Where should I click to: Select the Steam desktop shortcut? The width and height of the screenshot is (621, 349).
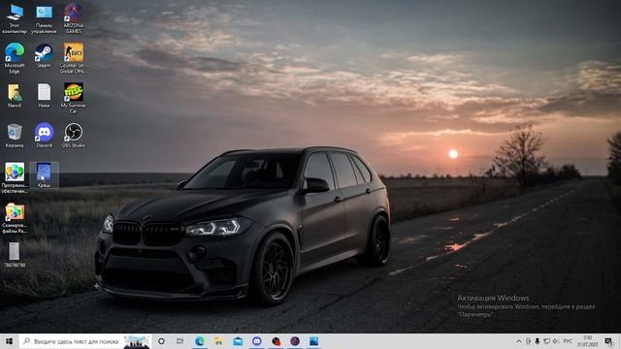[x=44, y=56]
